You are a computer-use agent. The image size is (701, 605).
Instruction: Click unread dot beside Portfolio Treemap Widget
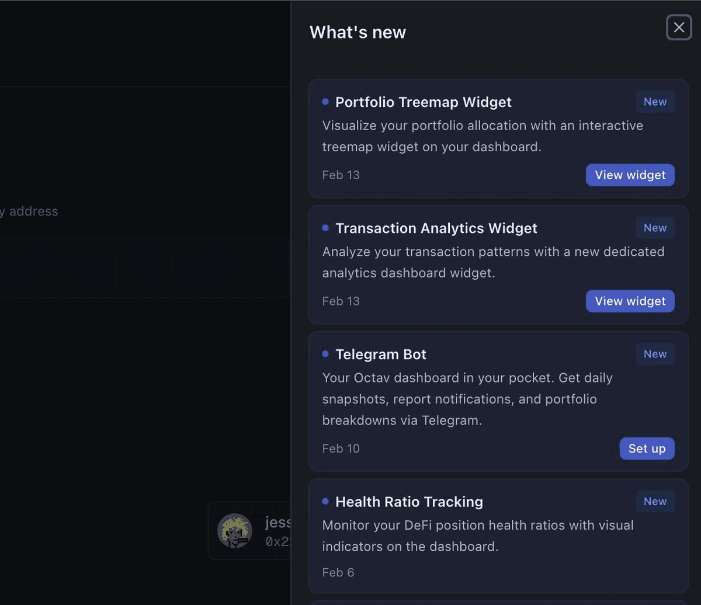(x=325, y=102)
